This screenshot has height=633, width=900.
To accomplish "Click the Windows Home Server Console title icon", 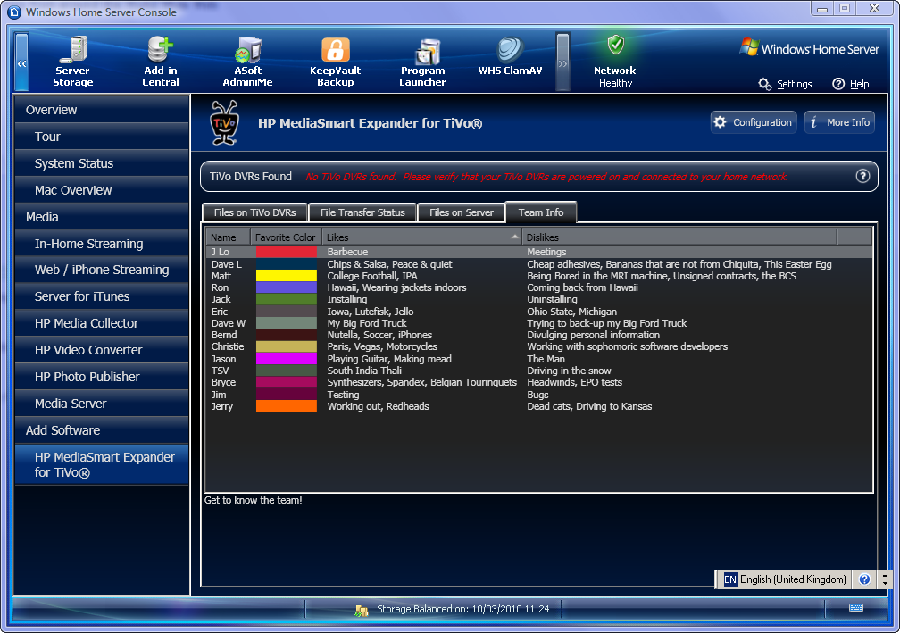I will [13, 12].
